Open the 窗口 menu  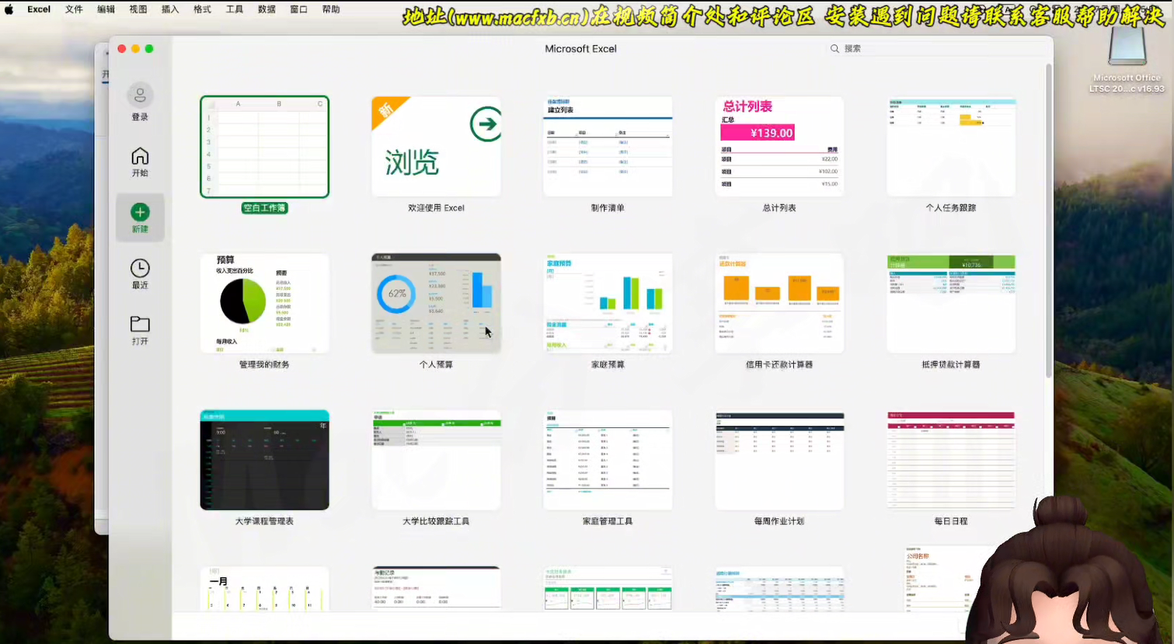tap(298, 9)
